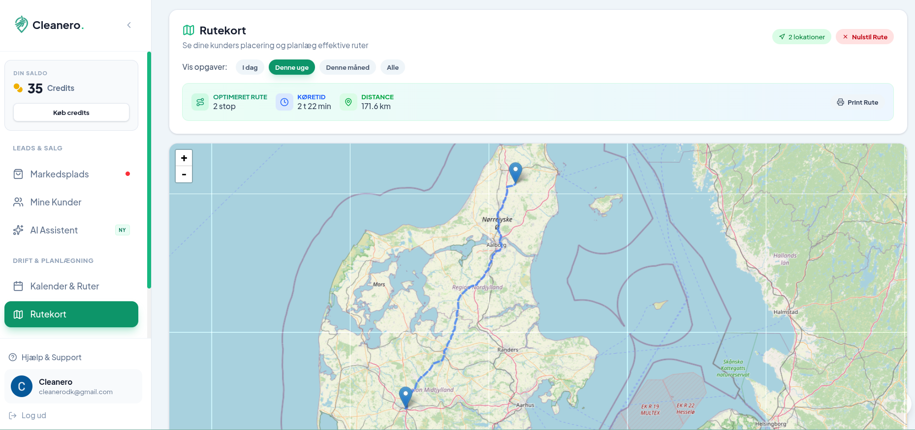Click the Log ud exit icon
915x430 pixels.
[x=13, y=416]
